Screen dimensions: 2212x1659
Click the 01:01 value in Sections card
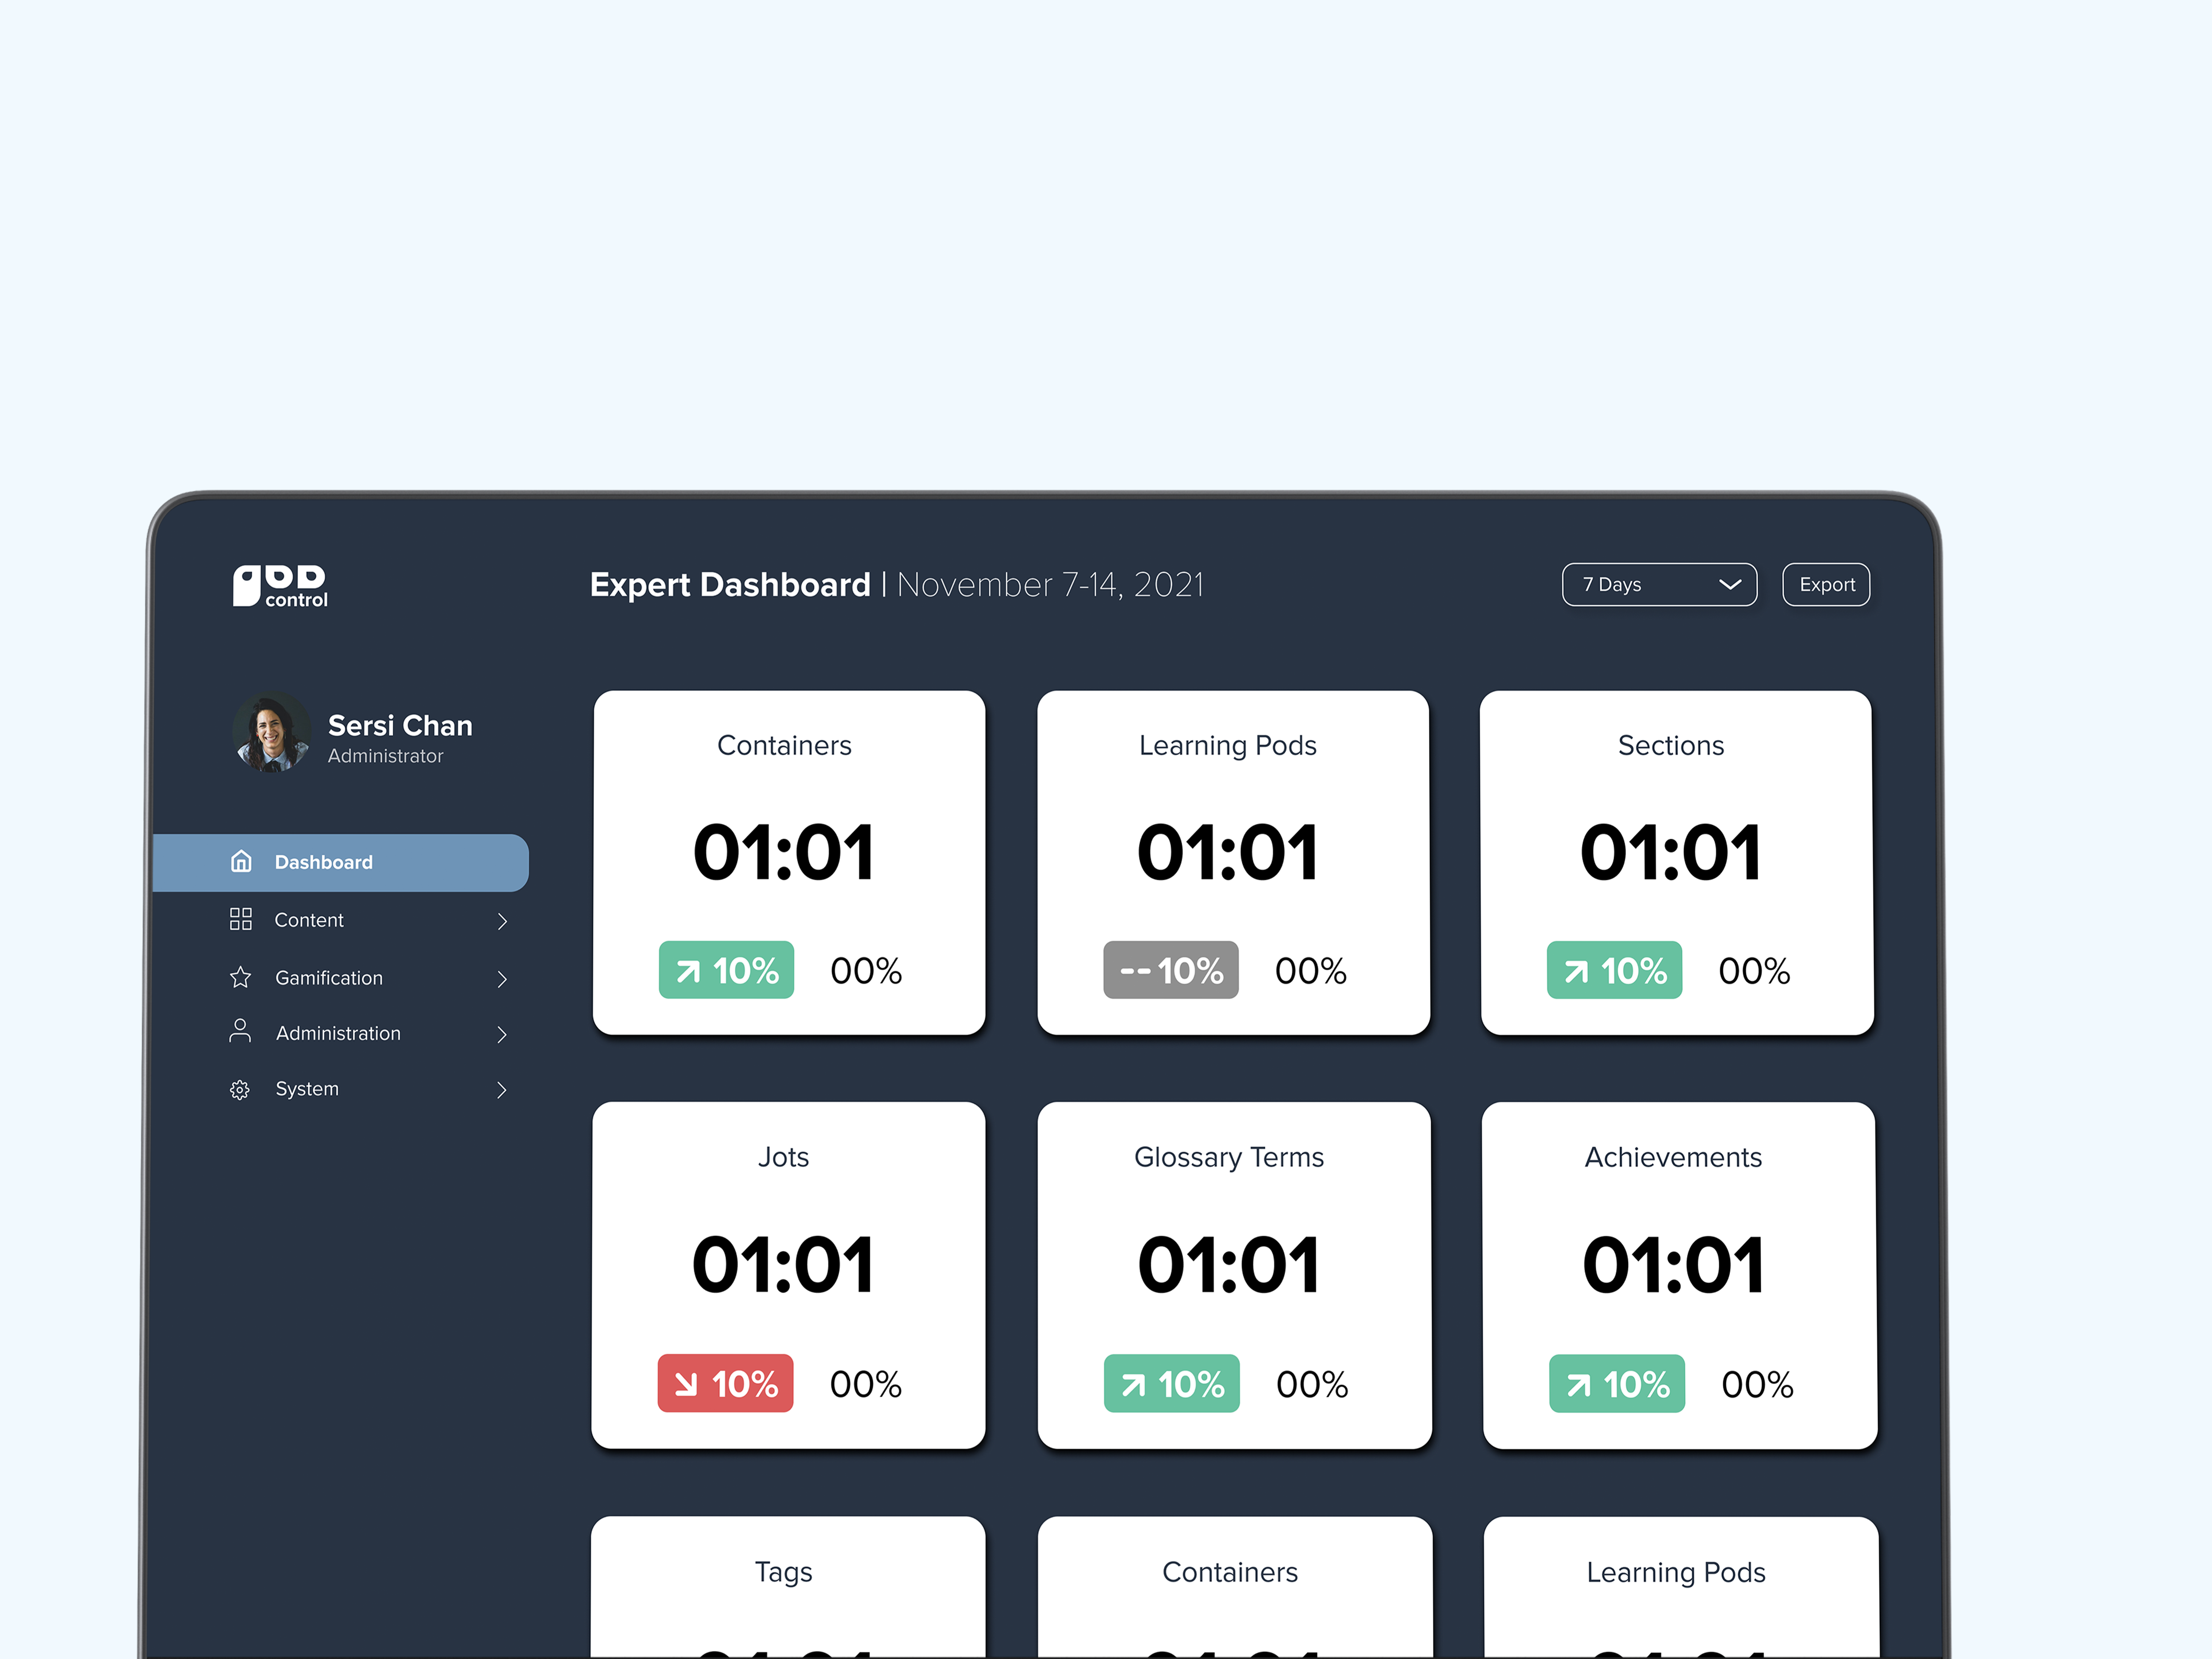(1670, 853)
